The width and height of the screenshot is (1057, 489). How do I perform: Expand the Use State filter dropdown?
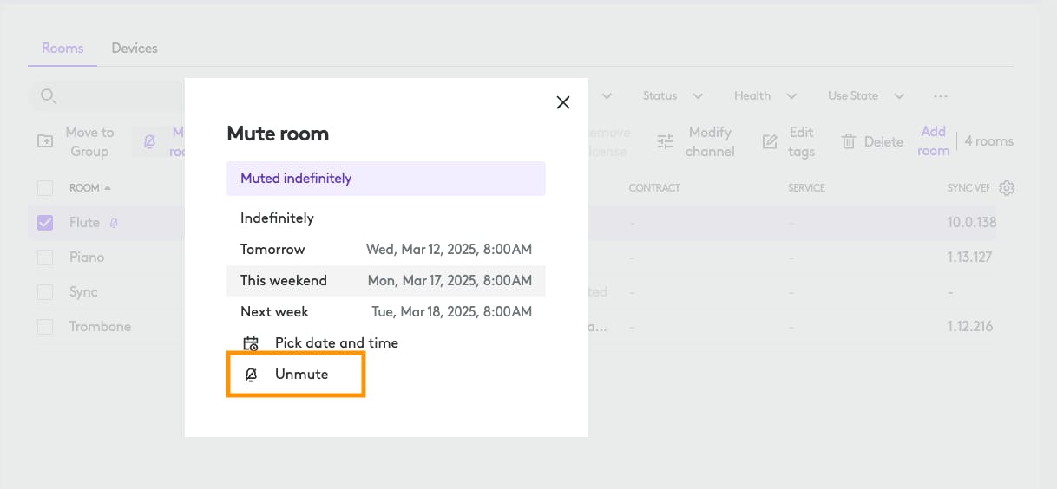(x=865, y=96)
